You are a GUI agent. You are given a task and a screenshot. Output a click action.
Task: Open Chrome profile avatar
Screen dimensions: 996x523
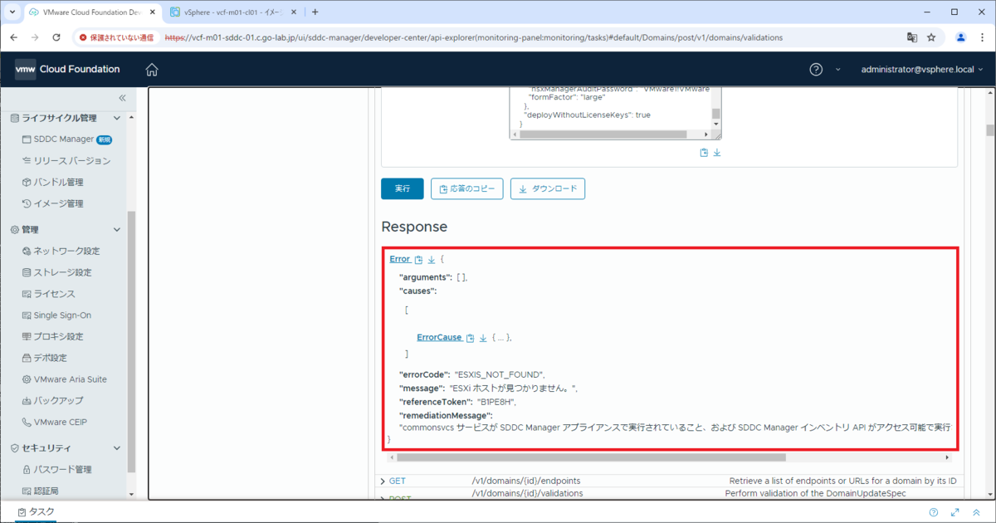point(960,37)
